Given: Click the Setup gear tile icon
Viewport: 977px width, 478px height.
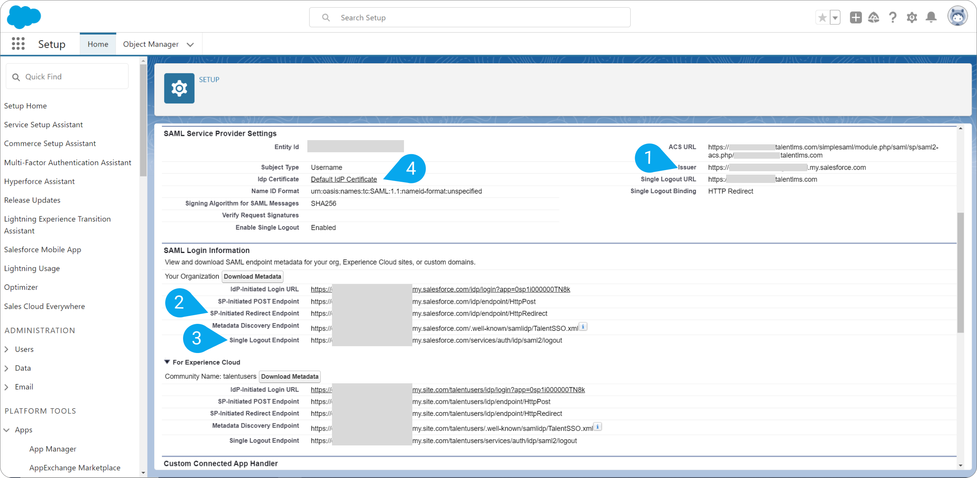Looking at the screenshot, I should click(179, 88).
